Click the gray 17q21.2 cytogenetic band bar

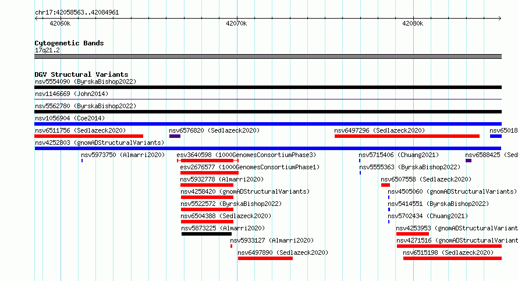pyautogui.click(x=268, y=56)
